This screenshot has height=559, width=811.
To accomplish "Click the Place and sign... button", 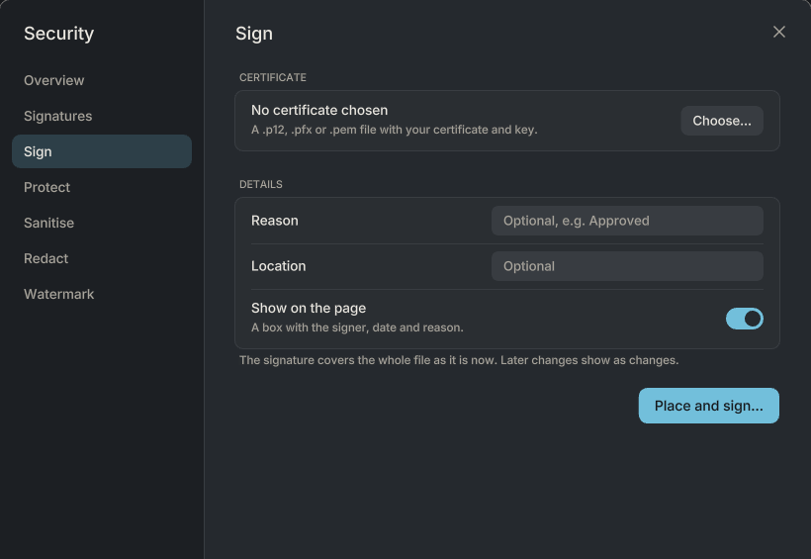I will click(x=708, y=406).
